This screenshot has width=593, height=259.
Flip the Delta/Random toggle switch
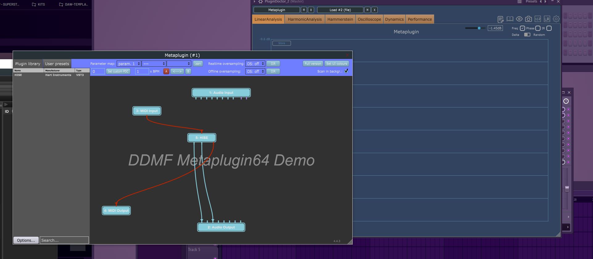point(527,35)
